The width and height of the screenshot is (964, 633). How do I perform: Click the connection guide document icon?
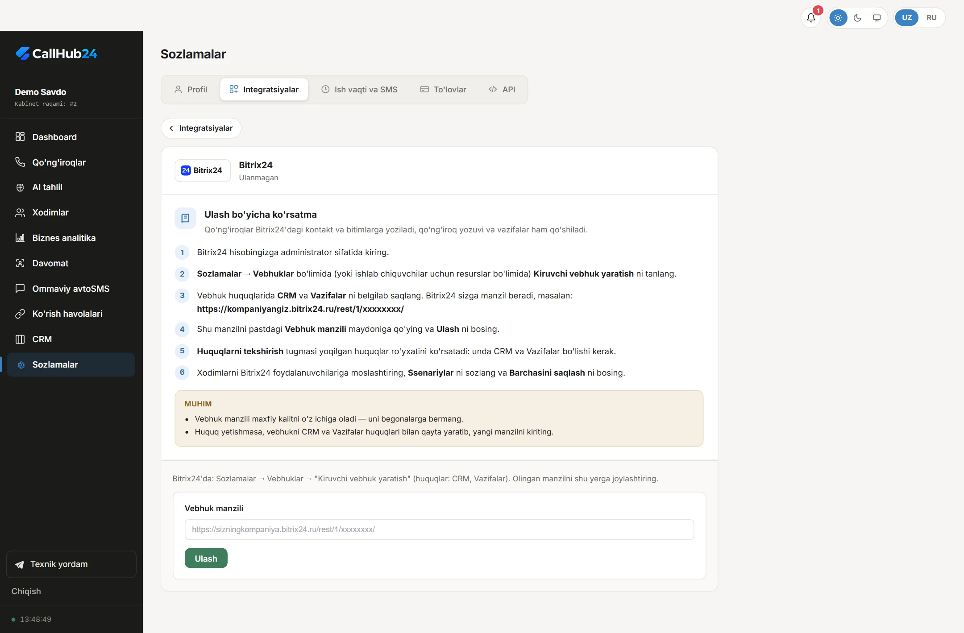coord(185,218)
